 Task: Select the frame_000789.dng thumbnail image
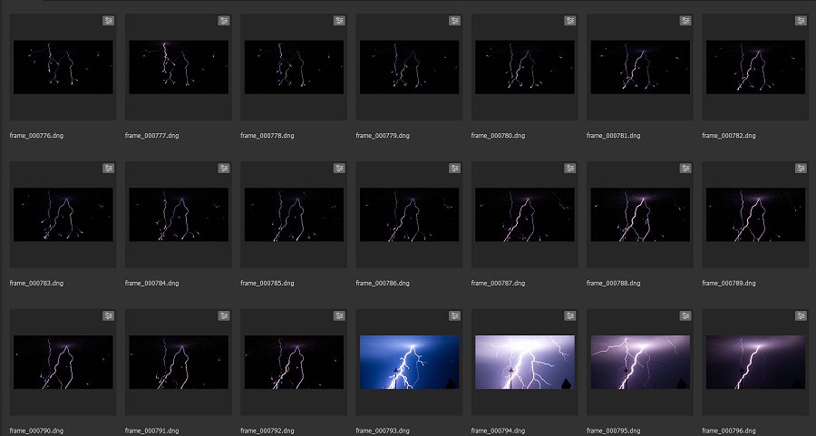point(755,214)
